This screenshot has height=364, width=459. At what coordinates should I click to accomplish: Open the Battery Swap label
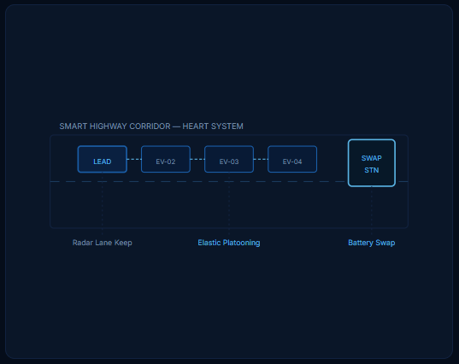372,243
